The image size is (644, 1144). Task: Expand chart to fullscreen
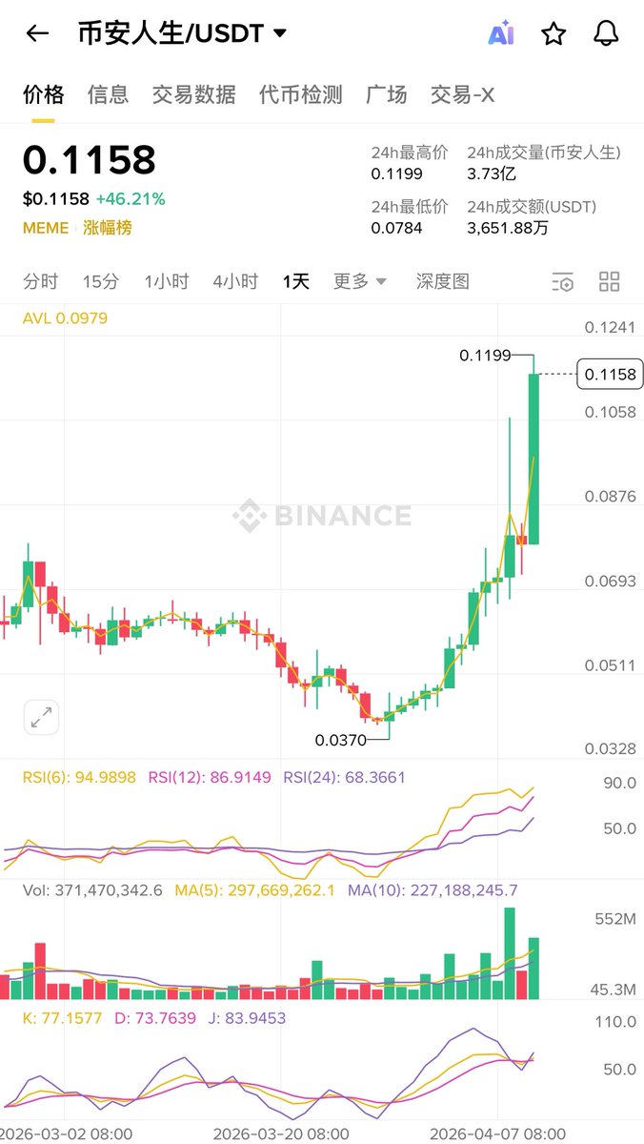42,717
